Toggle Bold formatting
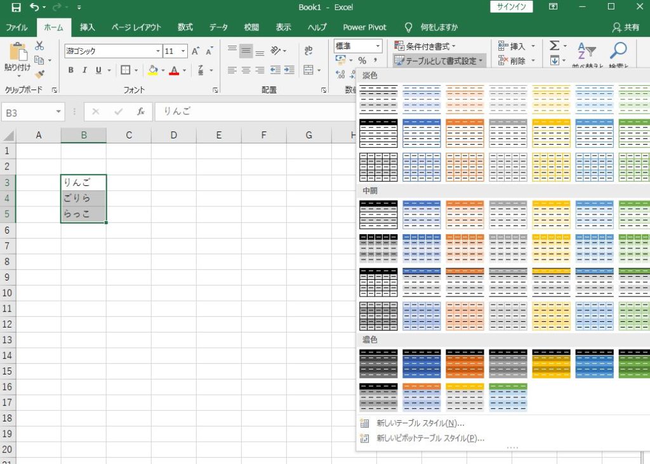 pos(70,70)
